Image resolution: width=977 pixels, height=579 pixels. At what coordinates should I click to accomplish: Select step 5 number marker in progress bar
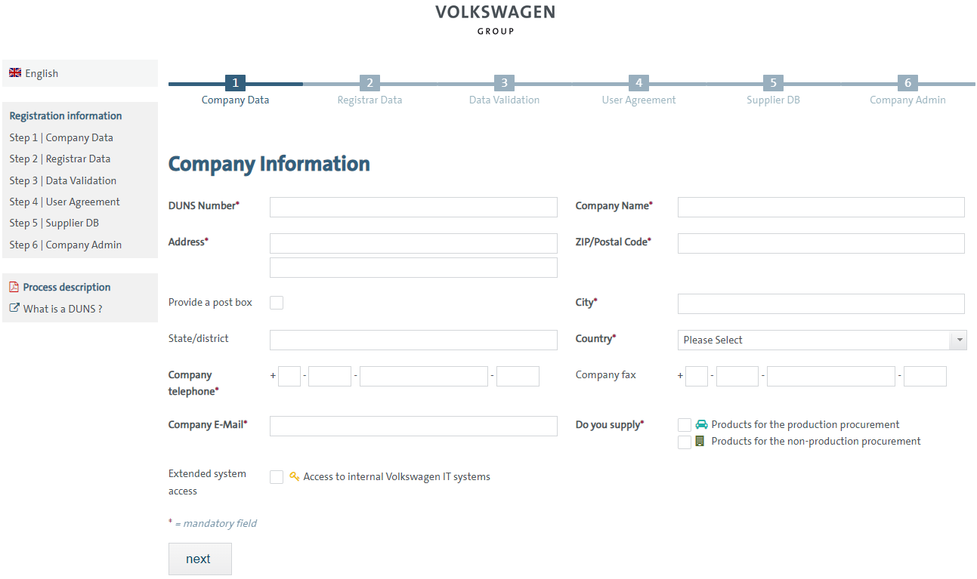773,83
